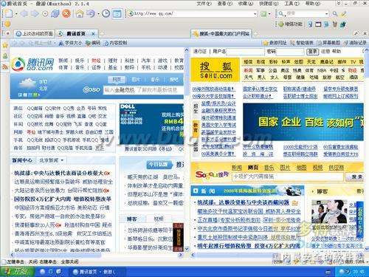Open the 工具(T) menu
369x277 pixels.
(292, 4)
